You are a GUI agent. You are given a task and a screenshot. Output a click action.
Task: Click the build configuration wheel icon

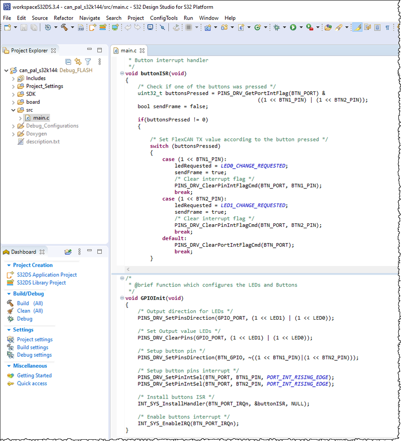(48, 27)
